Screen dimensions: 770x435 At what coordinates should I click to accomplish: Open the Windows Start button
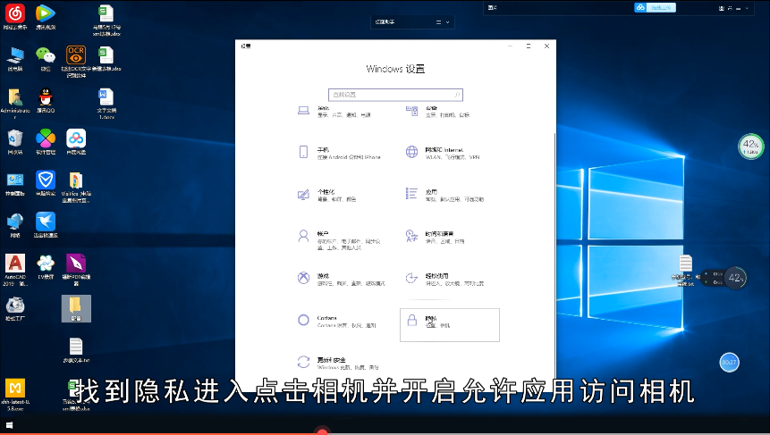[x=9, y=426]
